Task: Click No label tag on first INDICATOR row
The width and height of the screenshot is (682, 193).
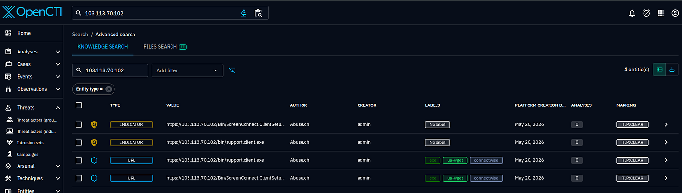Action: click(x=437, y=124)
